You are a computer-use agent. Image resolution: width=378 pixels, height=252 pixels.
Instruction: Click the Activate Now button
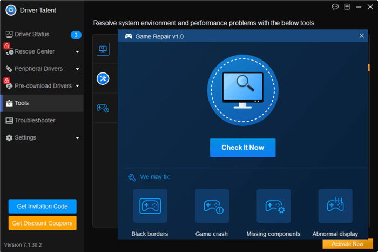point(348,244)
